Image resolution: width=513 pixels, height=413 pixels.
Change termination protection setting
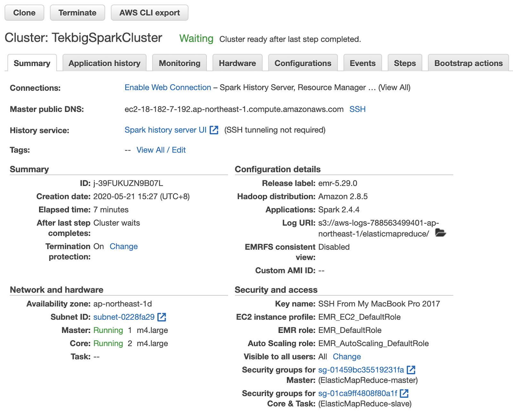point(124,246)
